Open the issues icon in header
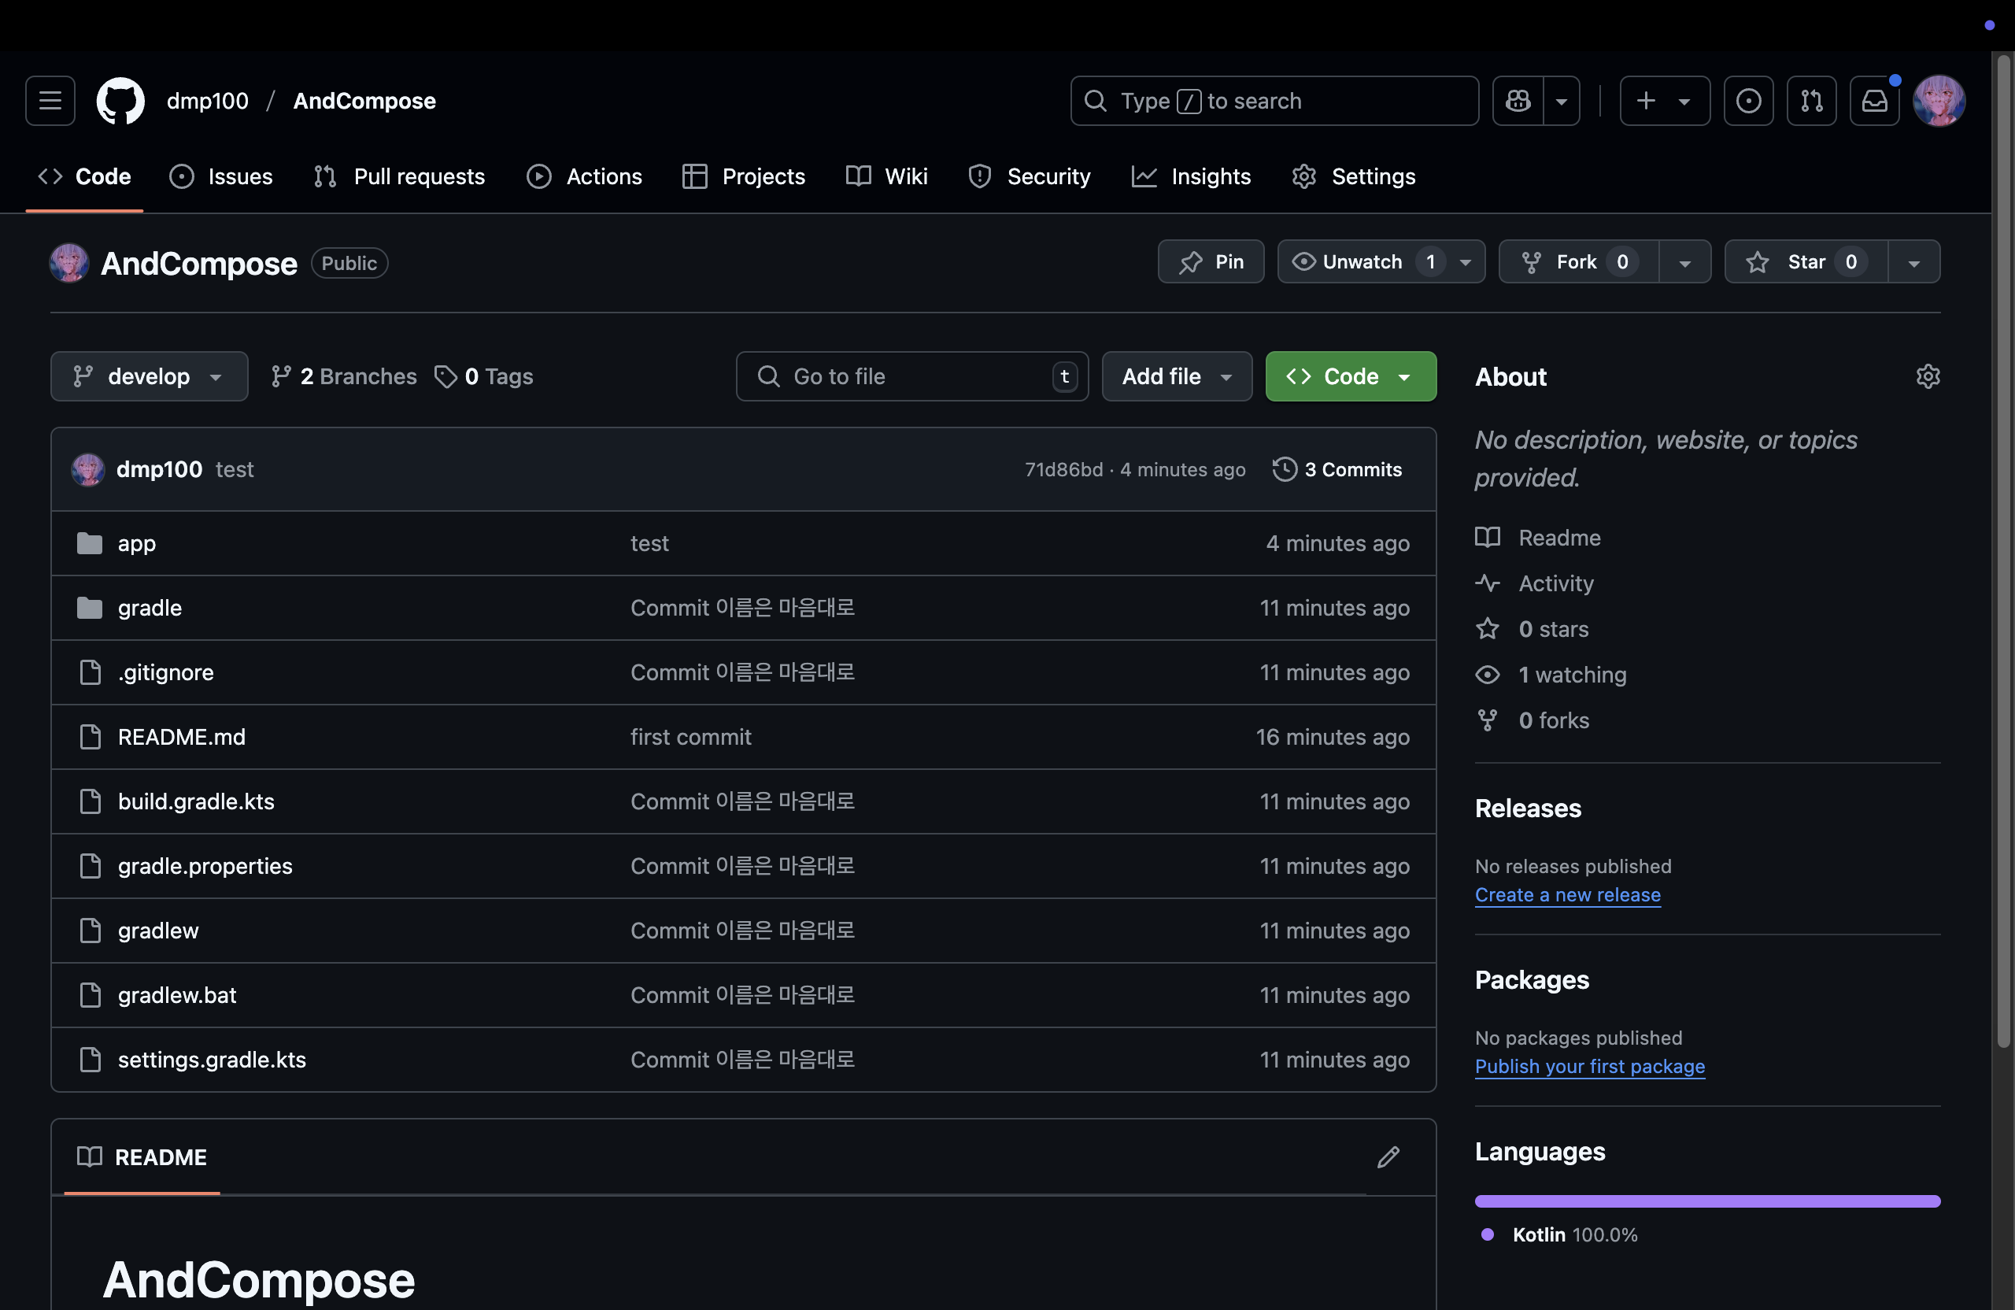This screenshot has height=1310, width=2015. coord(1748,101)
